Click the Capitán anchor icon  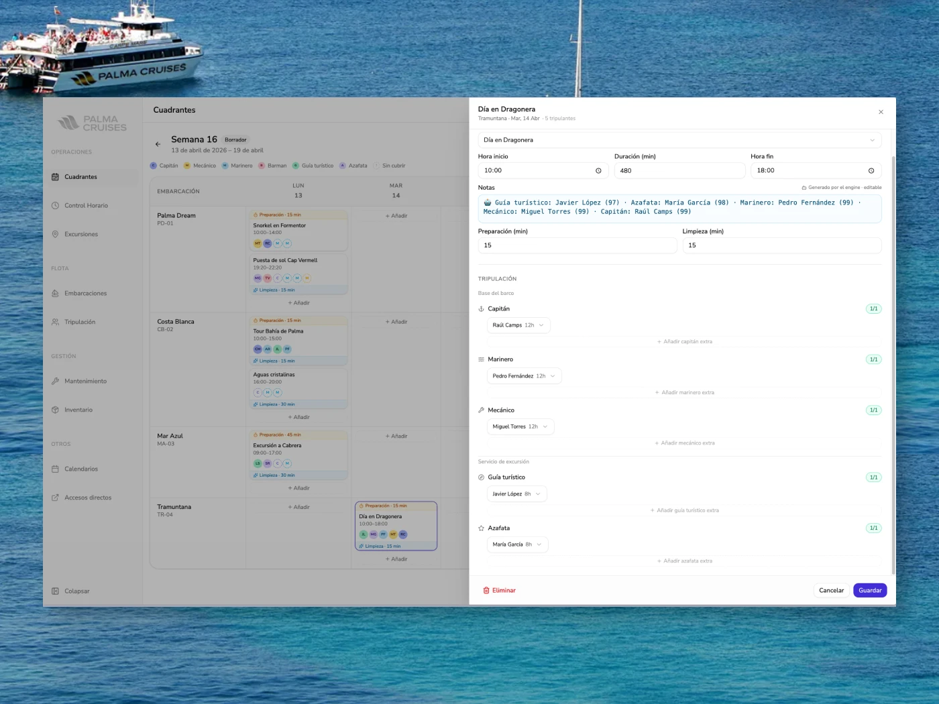[x=481, y=309]
